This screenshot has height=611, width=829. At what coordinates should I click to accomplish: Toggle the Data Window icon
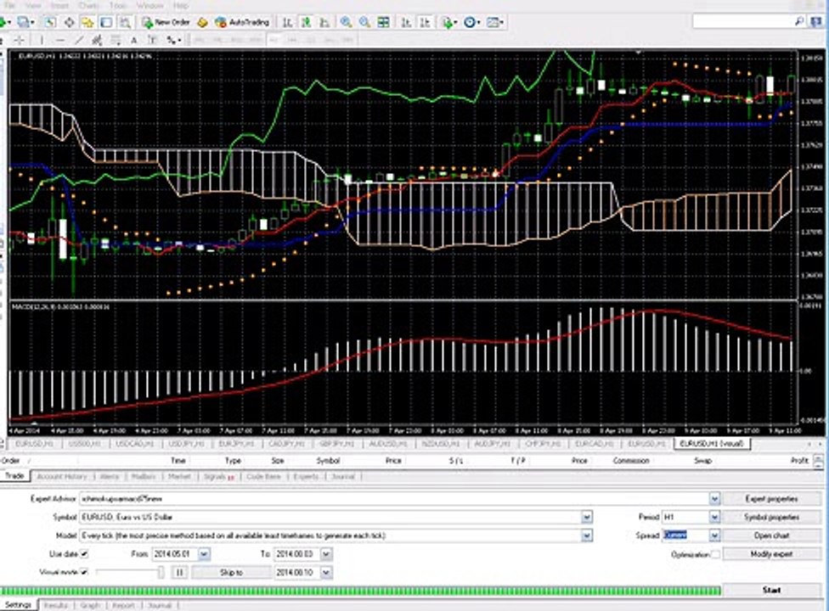coord(70,22)
